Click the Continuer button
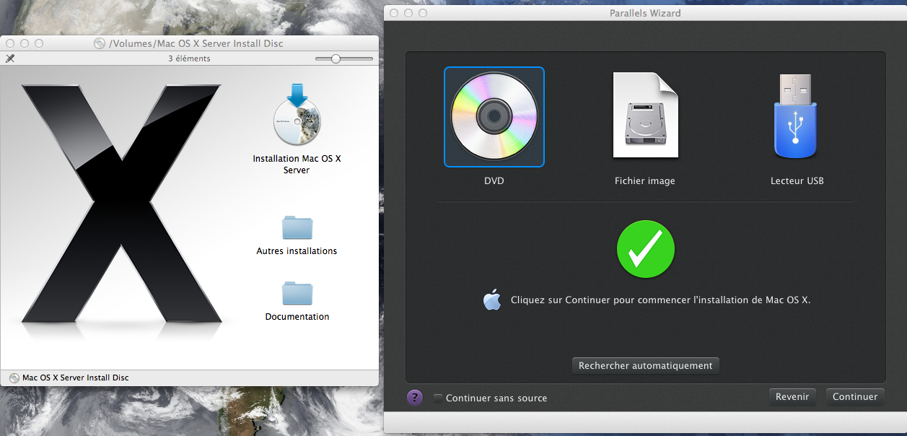Screen dimensions: 907x436 (x=855, y=396)
